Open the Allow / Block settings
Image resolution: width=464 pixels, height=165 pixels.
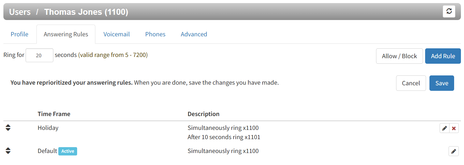[399, 56]
